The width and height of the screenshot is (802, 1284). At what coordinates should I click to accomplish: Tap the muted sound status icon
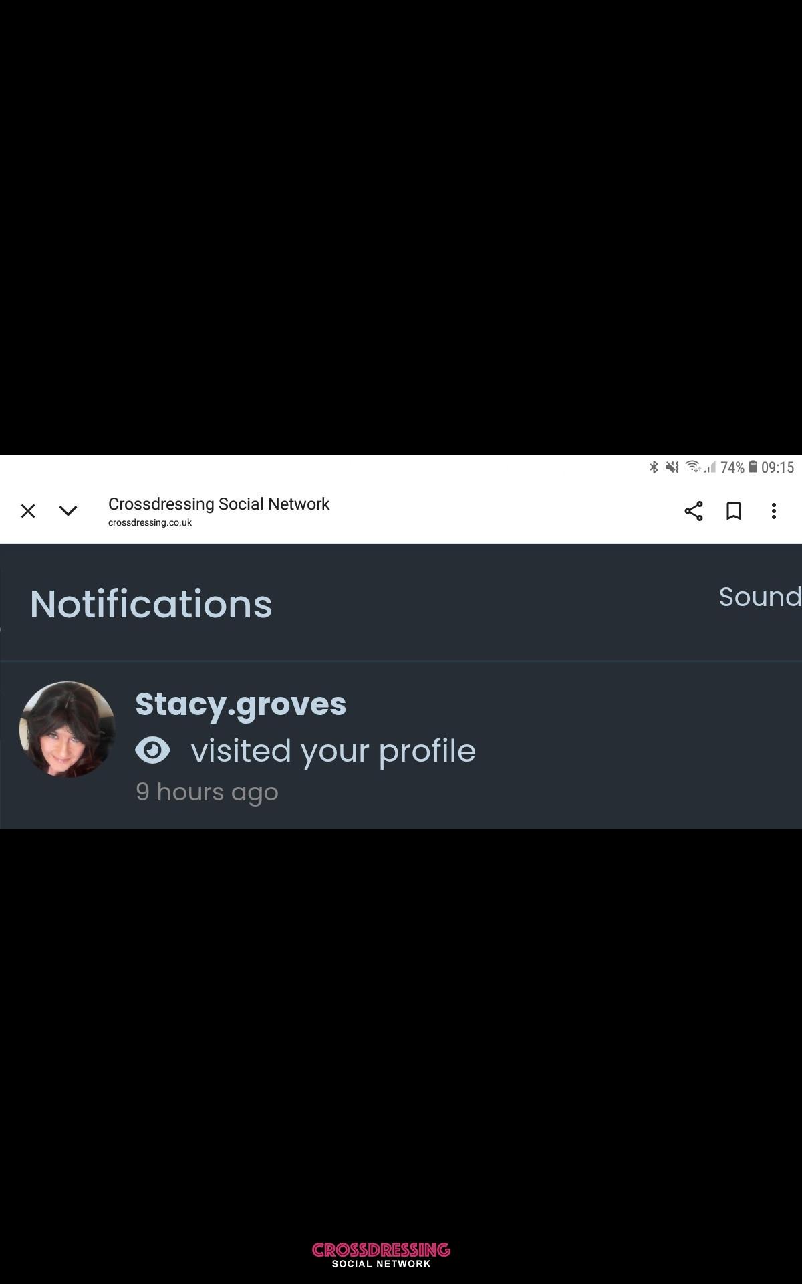pyautogui.click(x=672, y=467)
